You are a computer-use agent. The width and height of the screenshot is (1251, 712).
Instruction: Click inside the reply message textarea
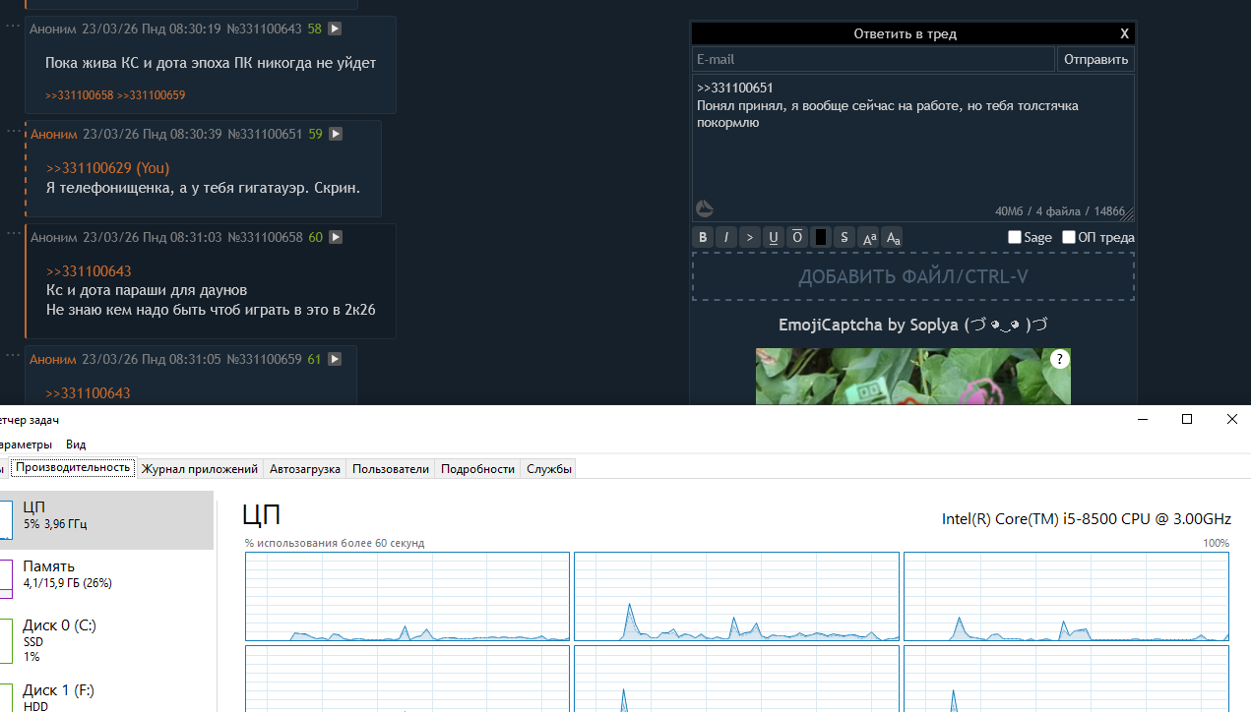point(912,148)
